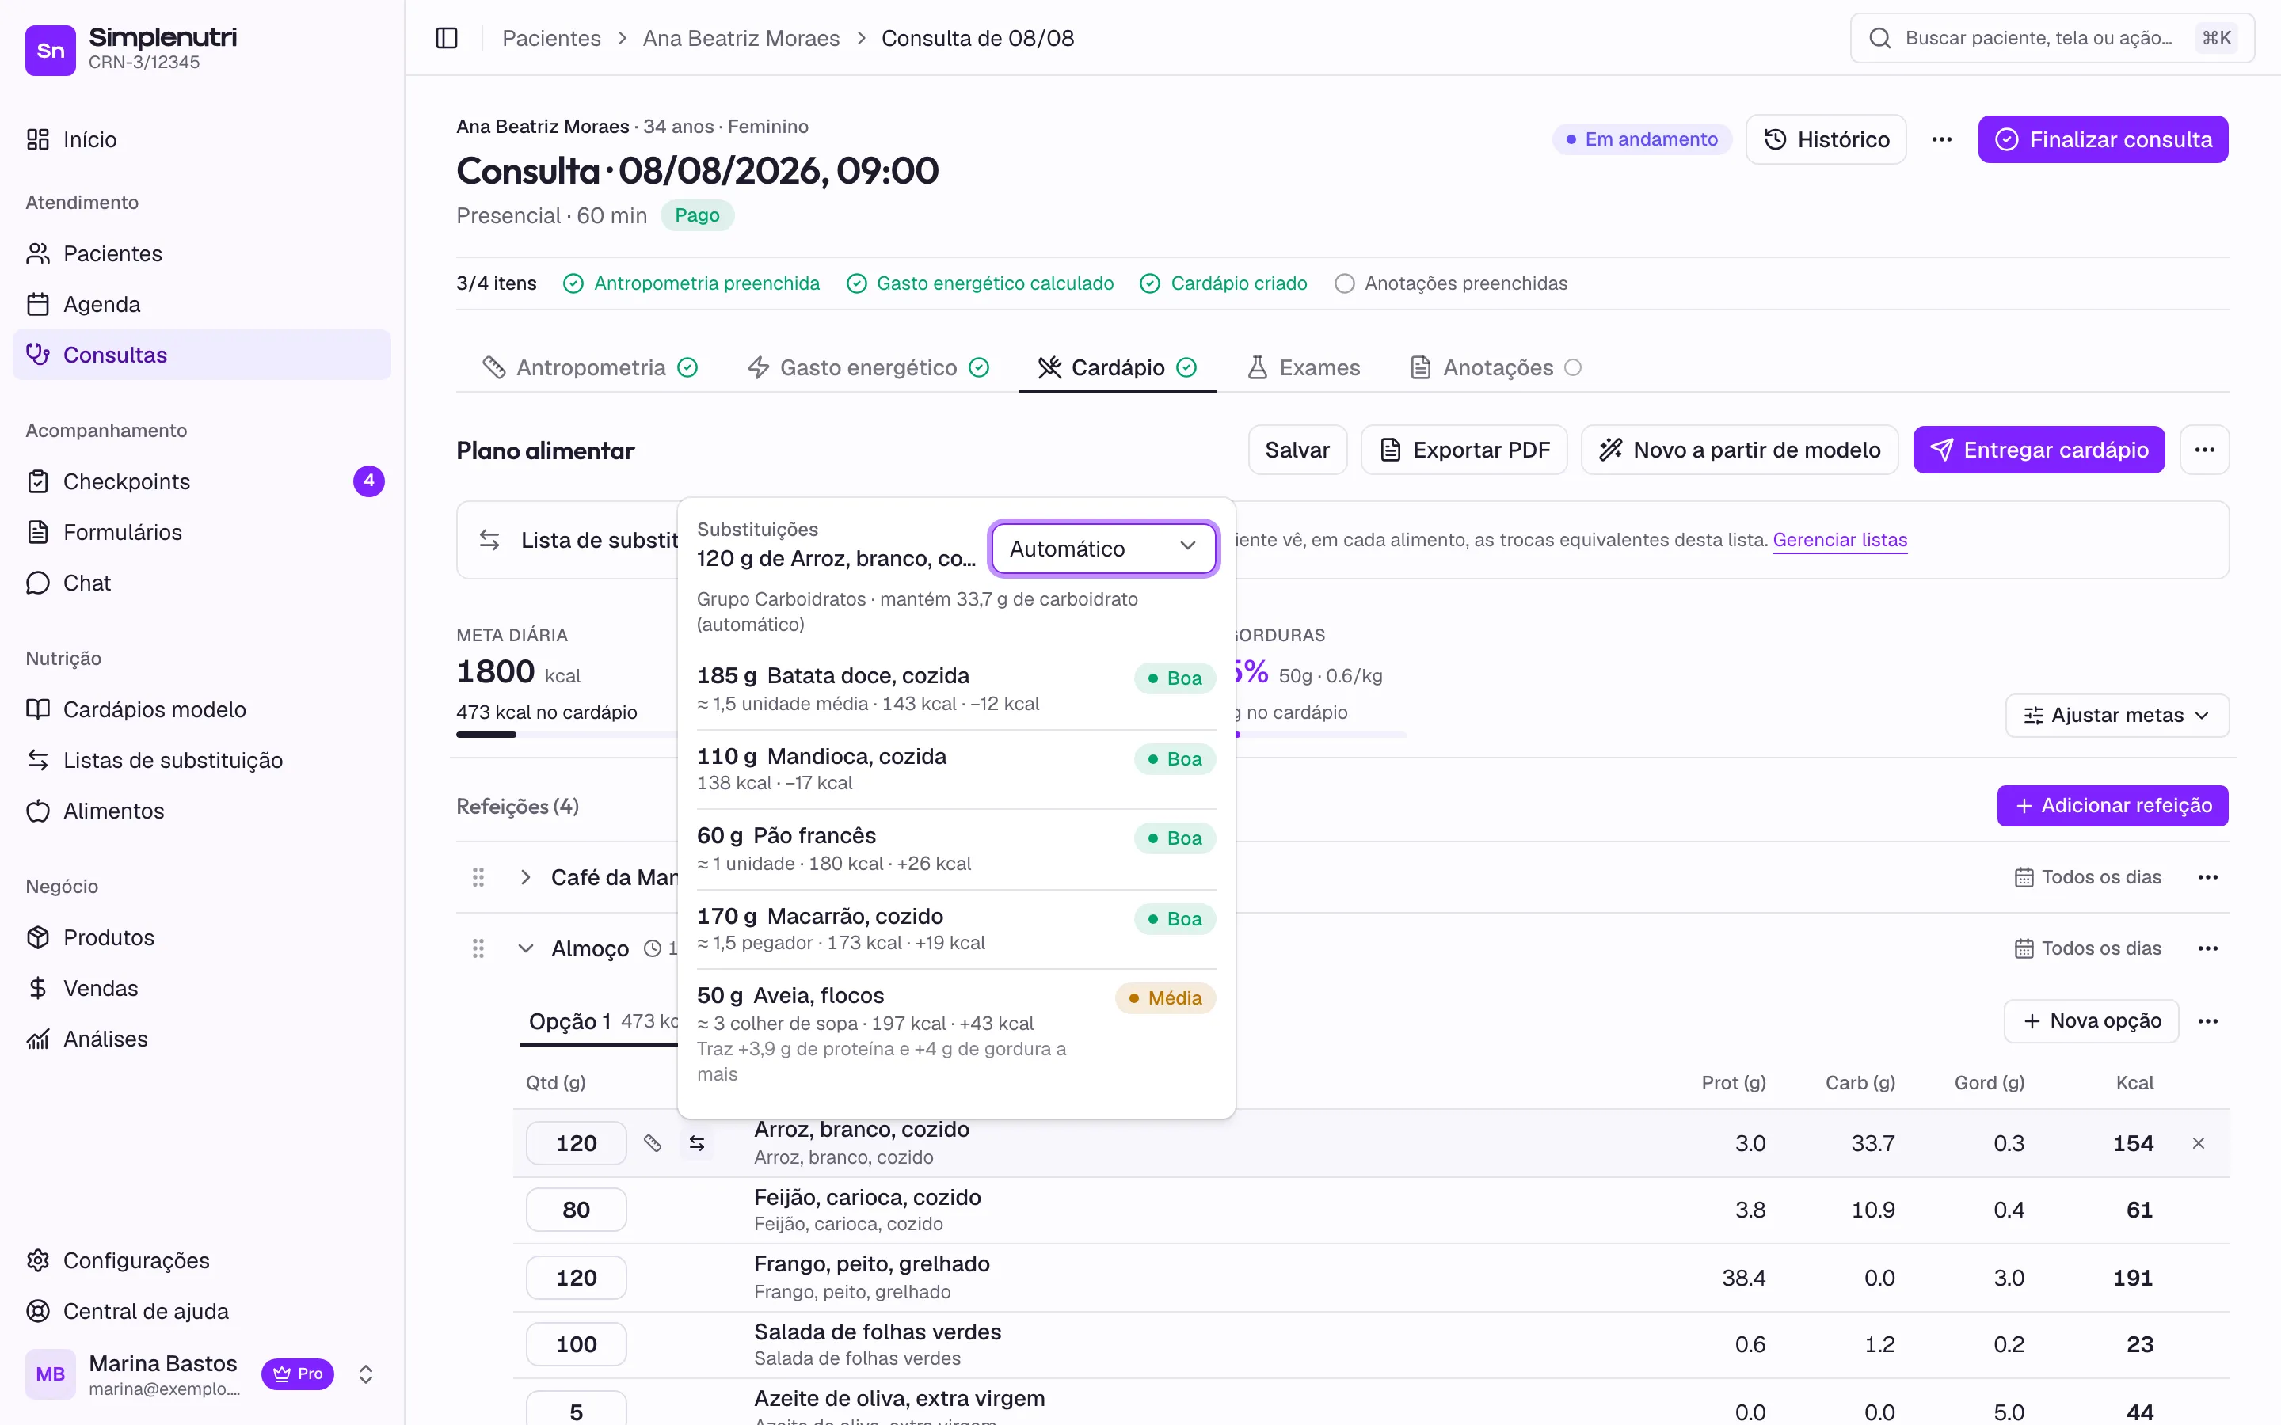The image size is (2281, 1425).
Task: Click the Anotações preenchidas checklist circle
Action: tap(1344, 283)
